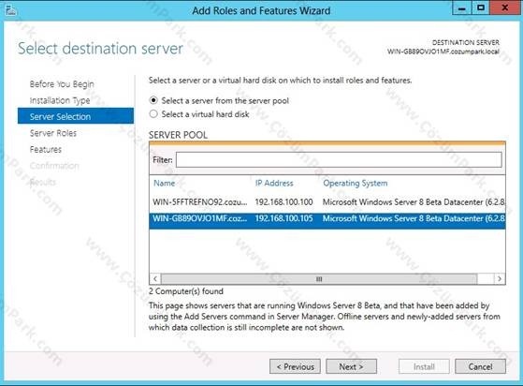The width and height of the screenshot is (523, 386).
Task: Click into the Filter text field
Action: [339, 160]
